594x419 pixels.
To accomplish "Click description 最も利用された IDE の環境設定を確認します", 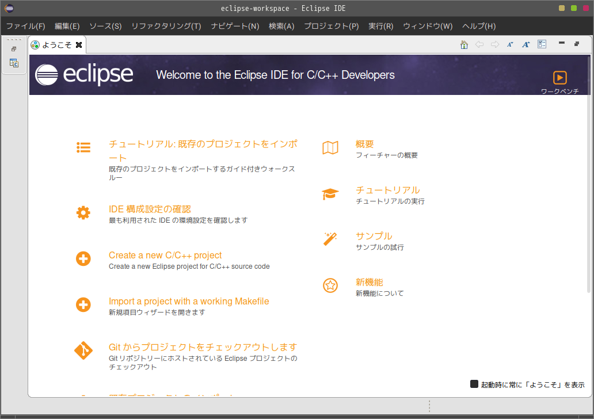I will (x=178, y=220).
